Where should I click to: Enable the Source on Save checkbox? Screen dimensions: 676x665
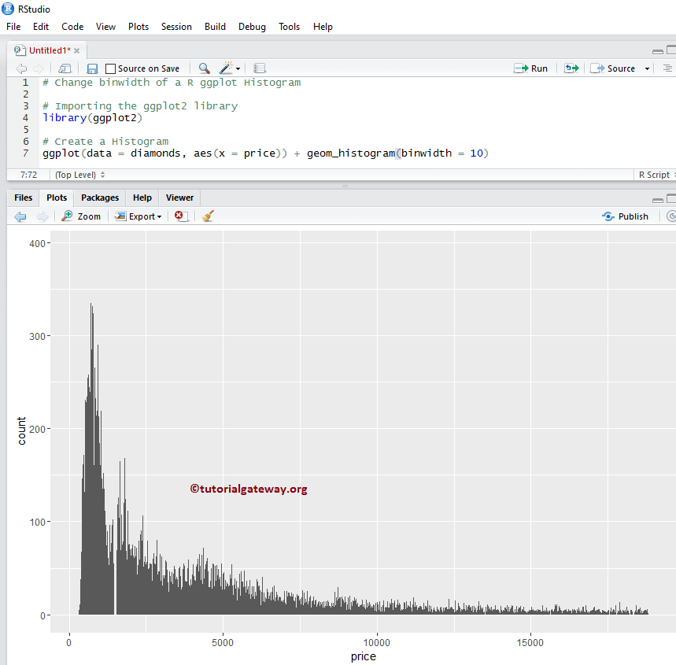[x=112, y=68]
